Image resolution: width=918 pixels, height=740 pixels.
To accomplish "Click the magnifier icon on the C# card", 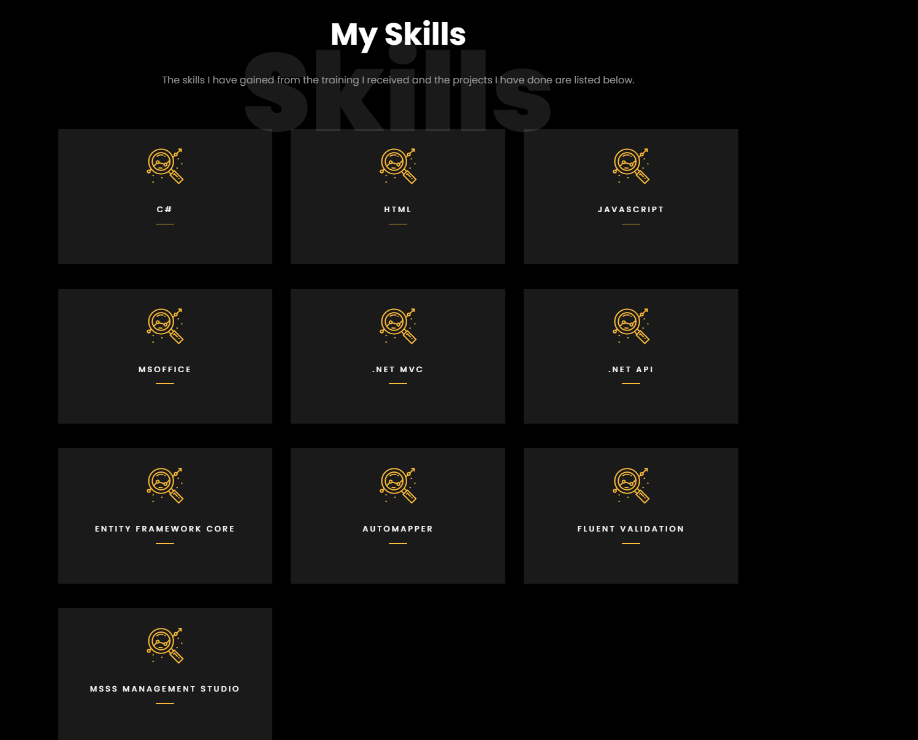I will 164,166.
